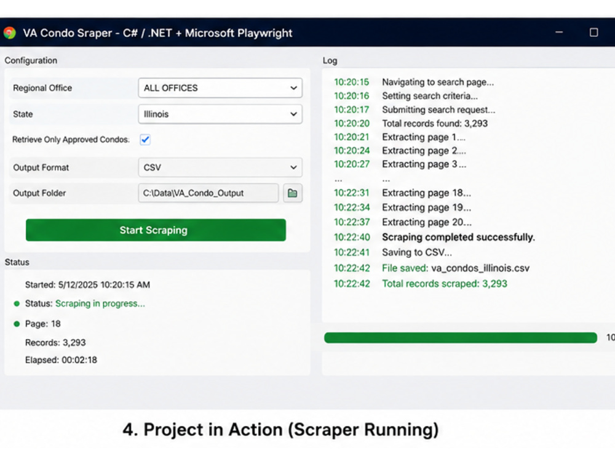Maximize the VA Condo Sraper window
The height and width of the screenshot is (461, 615).
(x=594, y=32)
